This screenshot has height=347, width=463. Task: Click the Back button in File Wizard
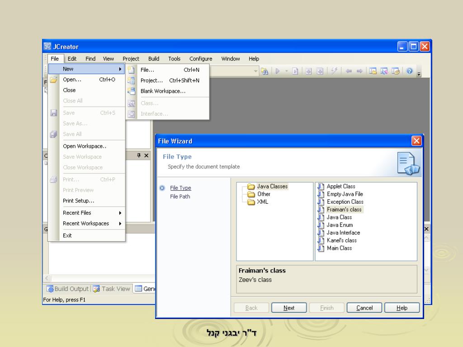[x=251, y=308]
